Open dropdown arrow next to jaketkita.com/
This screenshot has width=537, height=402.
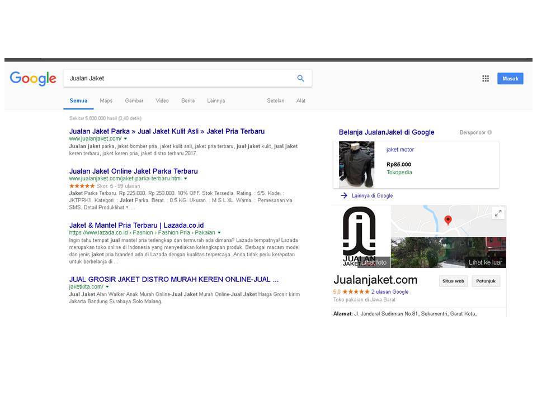coord(107,286)
